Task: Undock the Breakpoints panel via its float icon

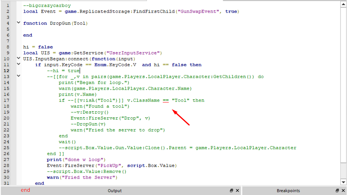Action: click(337, 190)
